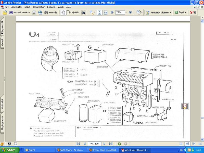Select the Snapshot camera tool
This screenshot has height=153, width=204.
click(x=83, y=12)
